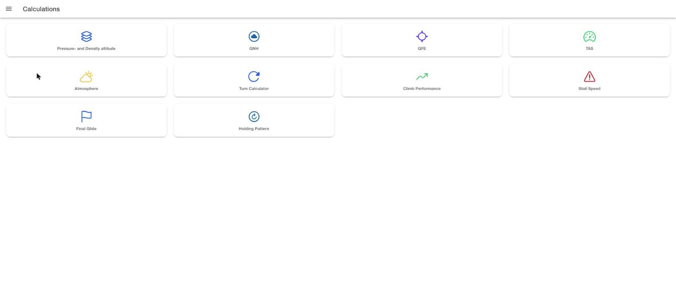Click the Final Glide flag icon
The image size is (676, 296).
point(86,117)
